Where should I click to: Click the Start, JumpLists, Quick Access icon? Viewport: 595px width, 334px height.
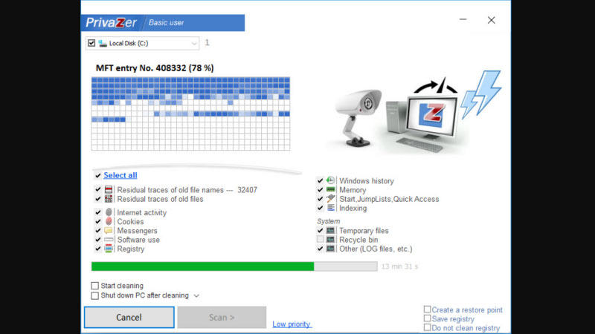click(331, 199)
